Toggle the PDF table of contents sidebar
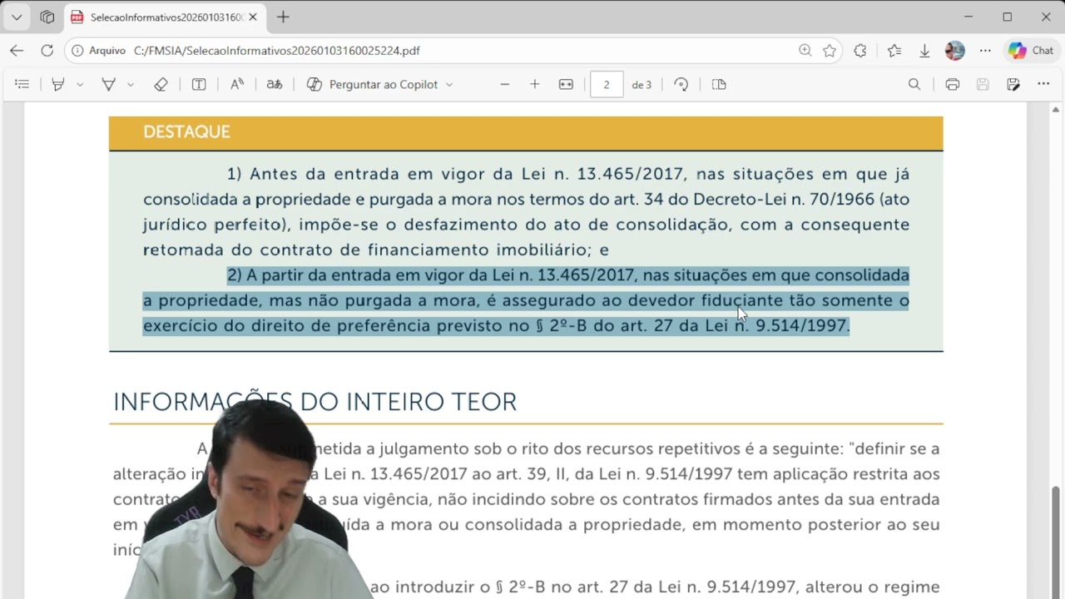 (x=22, y=84)
